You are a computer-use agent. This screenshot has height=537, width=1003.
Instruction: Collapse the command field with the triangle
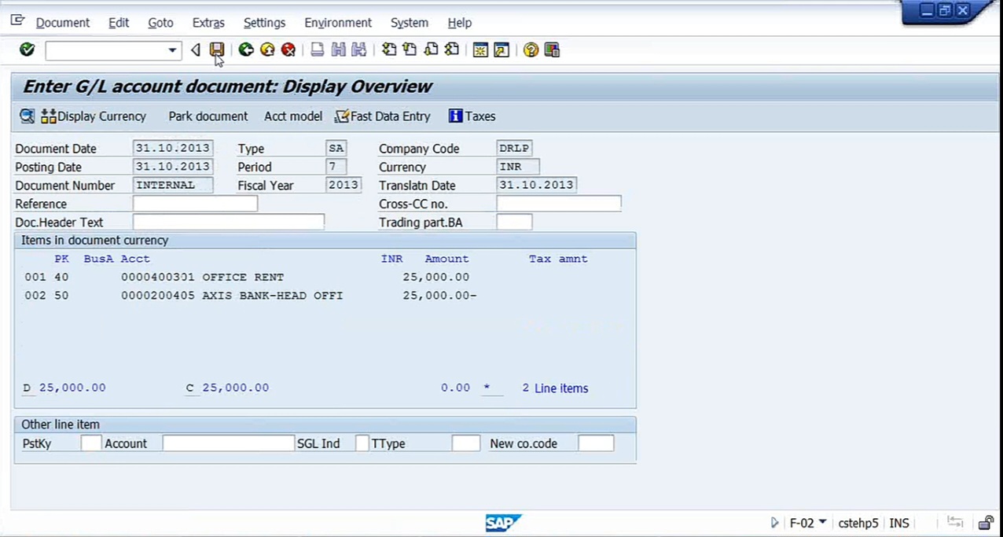(196, 50)
